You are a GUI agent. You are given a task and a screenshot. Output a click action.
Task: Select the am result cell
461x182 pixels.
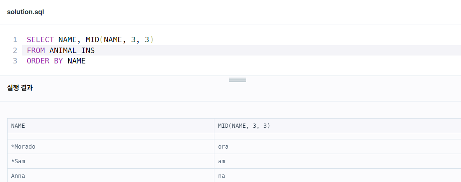pyautogui.click(x=337, y=161)
